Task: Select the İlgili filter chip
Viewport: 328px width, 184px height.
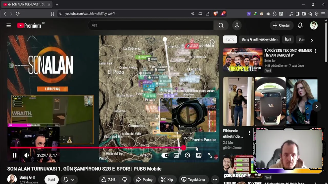Action: (x=288, y=39)
